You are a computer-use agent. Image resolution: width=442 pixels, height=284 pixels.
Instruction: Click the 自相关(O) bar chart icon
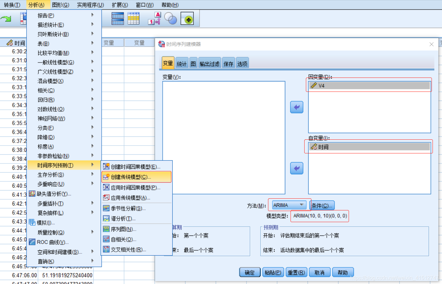click(x=106, y=239)
